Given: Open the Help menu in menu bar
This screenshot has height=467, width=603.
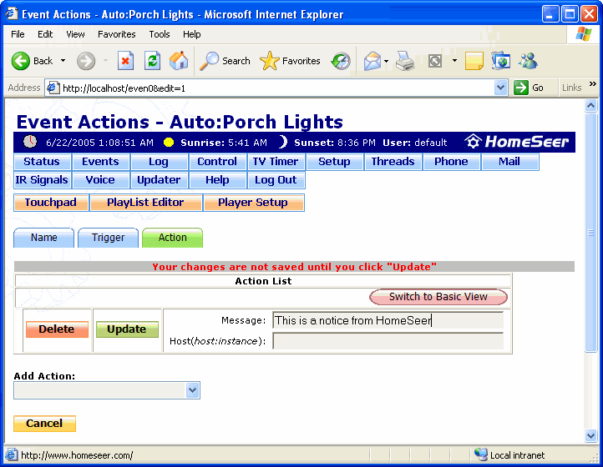Looking at the screenshot, I should tap(192, 34).
